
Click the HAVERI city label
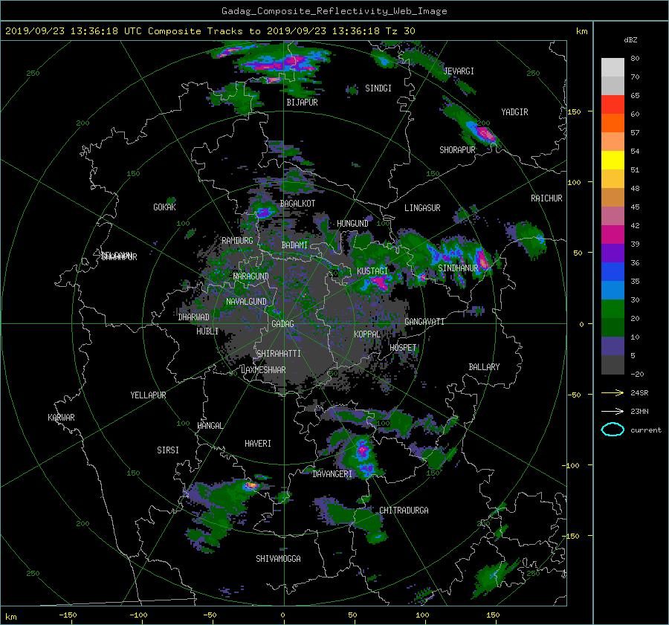(x=258, y=444)
